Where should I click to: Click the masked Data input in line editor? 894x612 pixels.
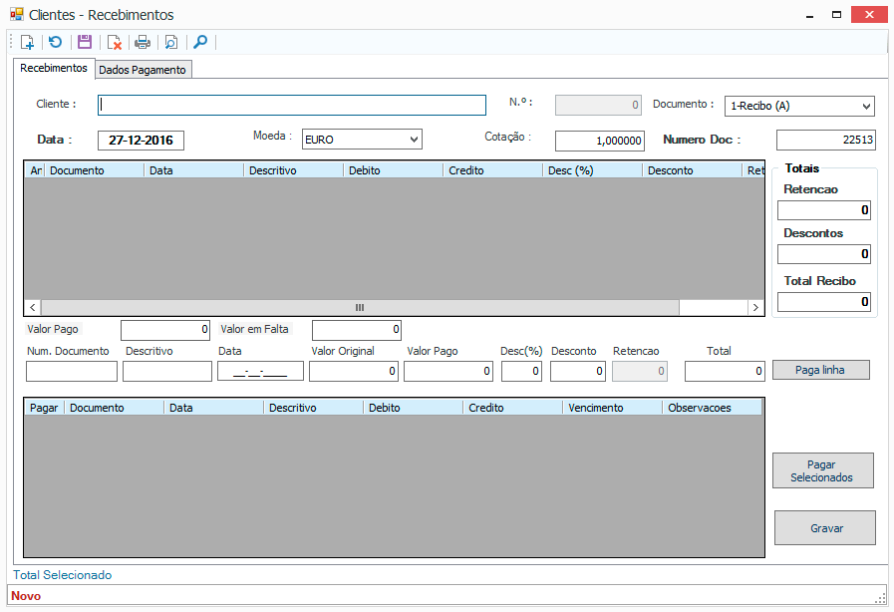point(260,372)
